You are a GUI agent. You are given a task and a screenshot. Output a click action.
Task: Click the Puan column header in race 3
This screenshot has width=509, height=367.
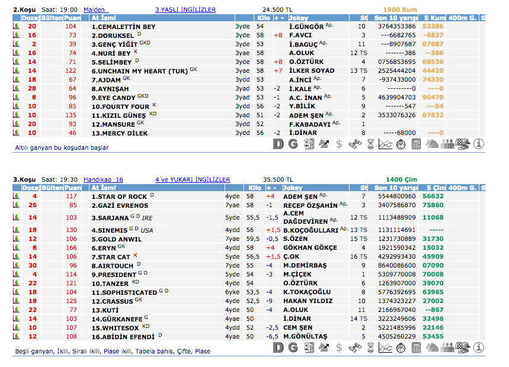point(71,188)
